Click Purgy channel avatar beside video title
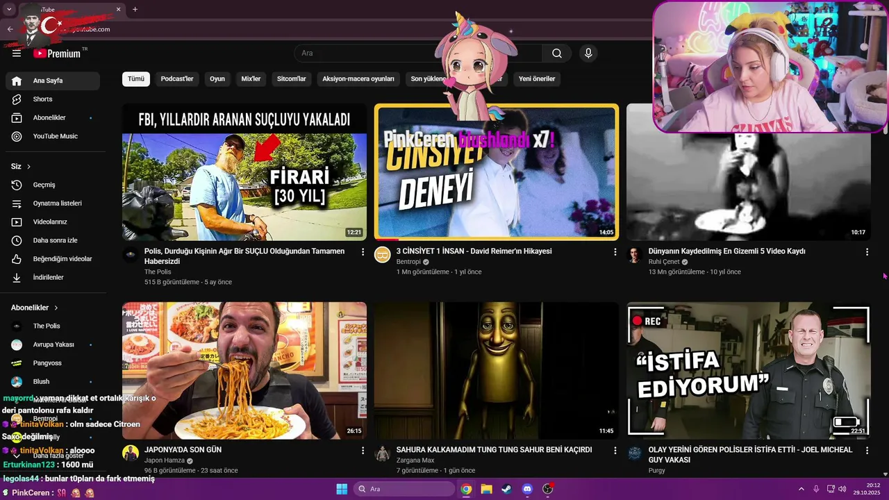 pos(635,453)
